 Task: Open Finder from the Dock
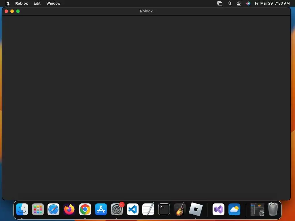click(x=22, y=209)
